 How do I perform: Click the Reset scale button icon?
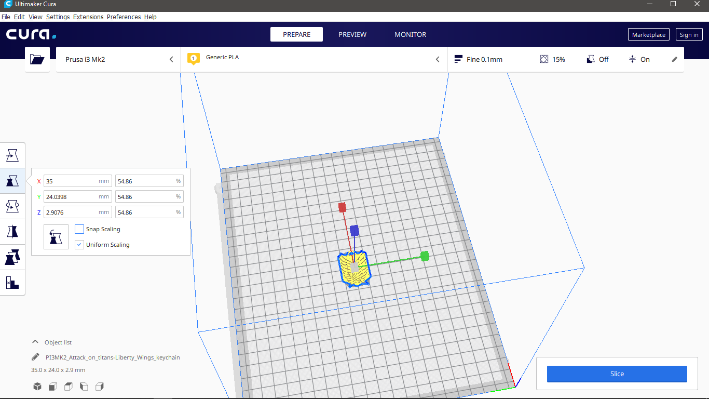pos(56,237)
